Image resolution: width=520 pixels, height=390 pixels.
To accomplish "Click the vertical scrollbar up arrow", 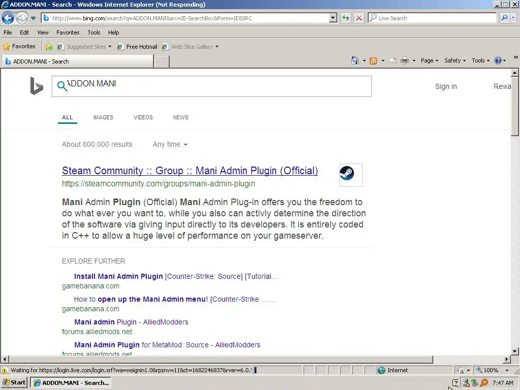I will (x=515, y=72).
